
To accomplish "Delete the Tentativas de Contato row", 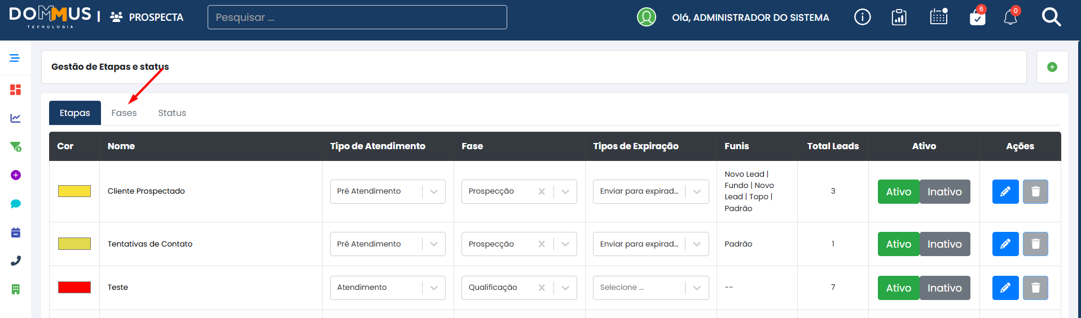I will point(1035,244).
